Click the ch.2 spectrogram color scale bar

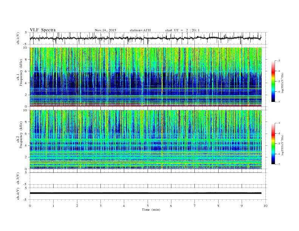pyautogui.click(x=273, y=143)
